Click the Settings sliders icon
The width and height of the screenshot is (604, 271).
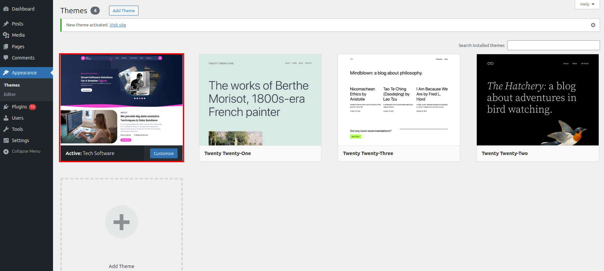click(6, 140)
